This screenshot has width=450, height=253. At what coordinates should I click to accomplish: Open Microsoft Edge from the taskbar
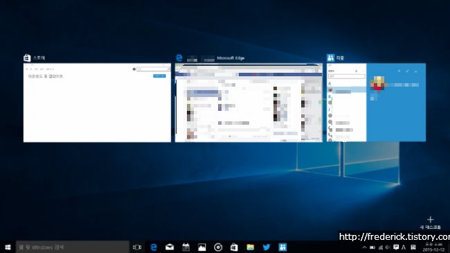(x=154, y=247)
